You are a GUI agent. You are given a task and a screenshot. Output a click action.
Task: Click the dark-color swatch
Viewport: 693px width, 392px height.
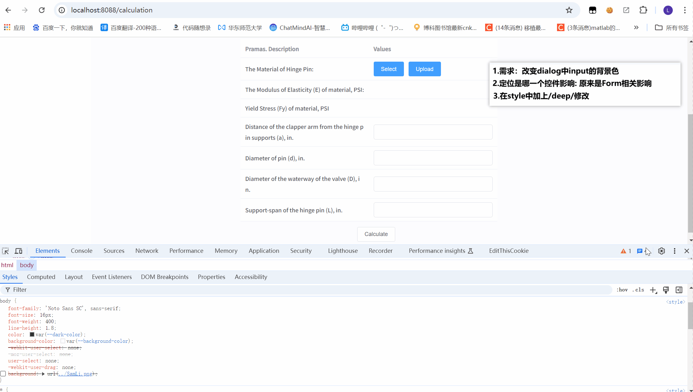coord(32,334)
